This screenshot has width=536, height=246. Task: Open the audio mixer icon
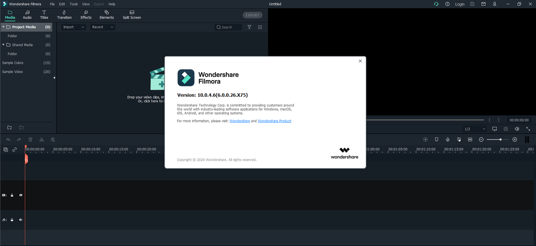coord(459,140)
